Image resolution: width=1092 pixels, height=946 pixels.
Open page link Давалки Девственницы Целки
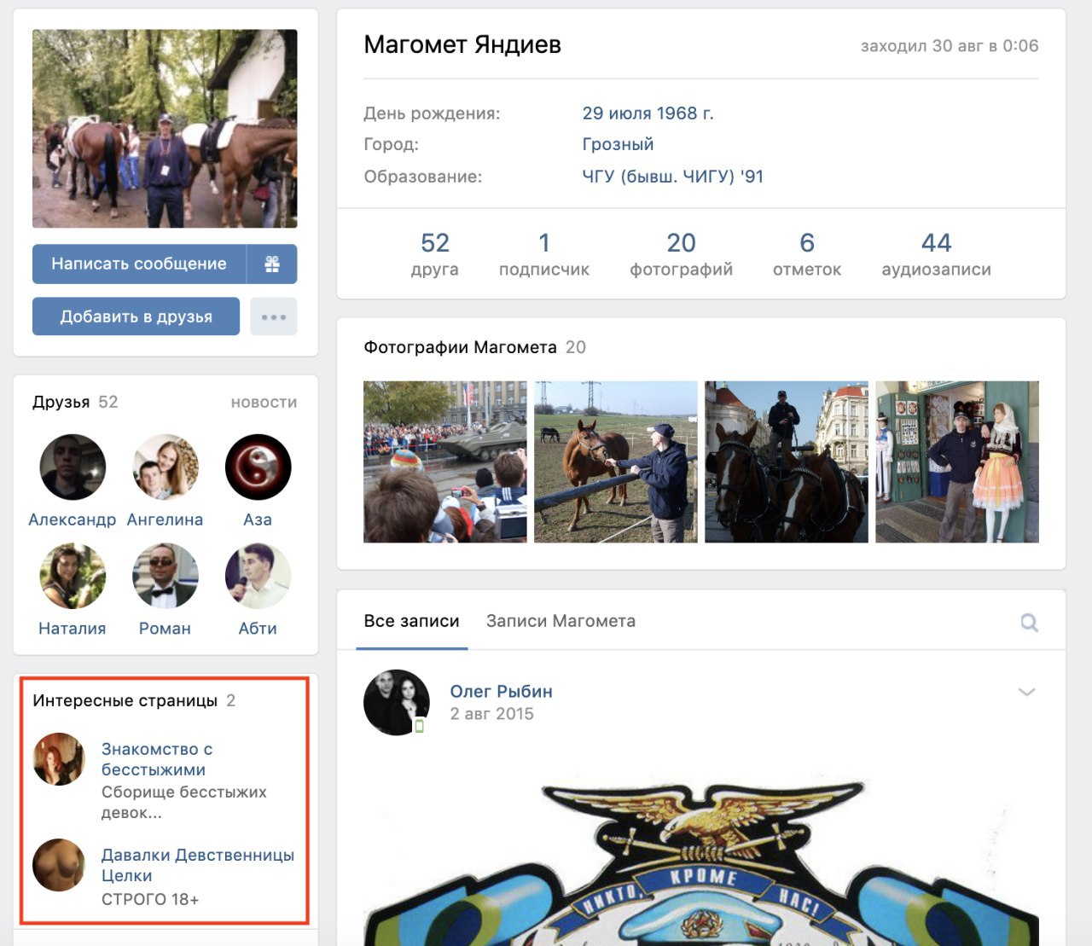(198, 865)
